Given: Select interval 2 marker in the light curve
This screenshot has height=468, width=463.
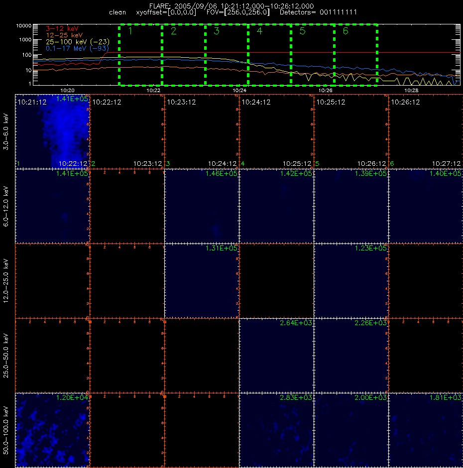Looking at the screenshot, I should point(173,31).
